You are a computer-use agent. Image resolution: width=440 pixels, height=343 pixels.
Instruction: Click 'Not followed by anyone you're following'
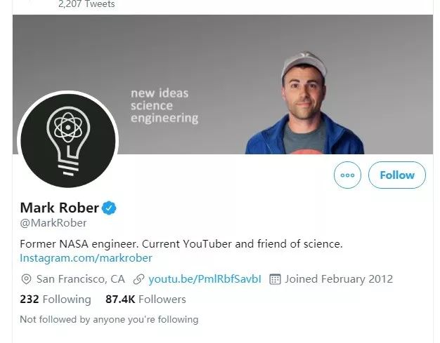[x=109, y=320]
